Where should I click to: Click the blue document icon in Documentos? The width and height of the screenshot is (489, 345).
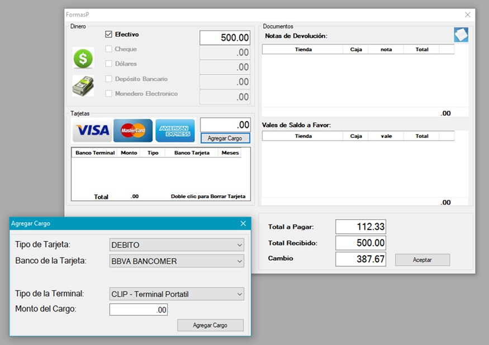(461, 35)
